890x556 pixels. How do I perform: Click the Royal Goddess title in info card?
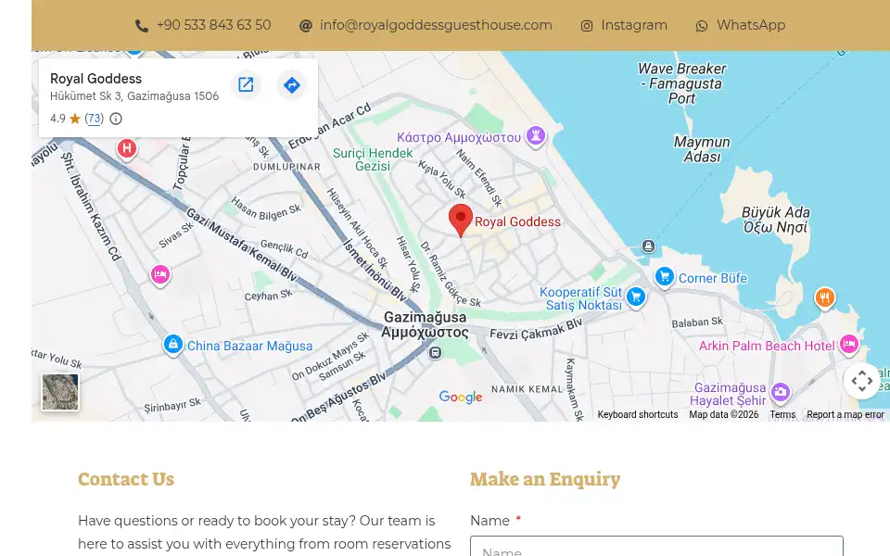pyautogui.click(x=95, y=79)
